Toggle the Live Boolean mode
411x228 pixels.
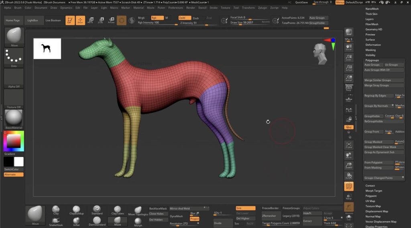click(x=53, y=20)
